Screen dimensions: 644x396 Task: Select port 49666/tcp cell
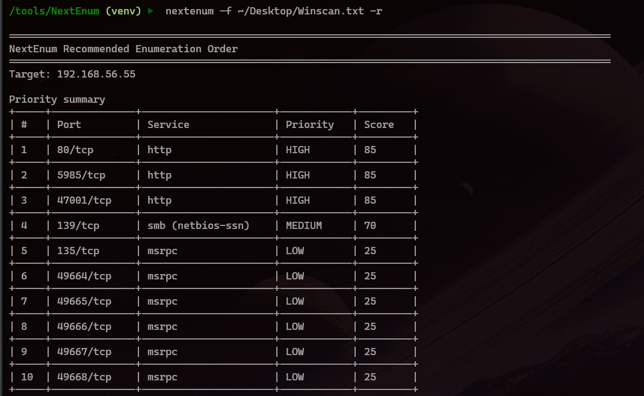(84, 327)
